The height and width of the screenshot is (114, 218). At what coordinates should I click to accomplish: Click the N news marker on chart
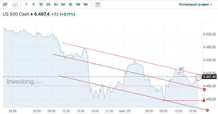point(180,69)
